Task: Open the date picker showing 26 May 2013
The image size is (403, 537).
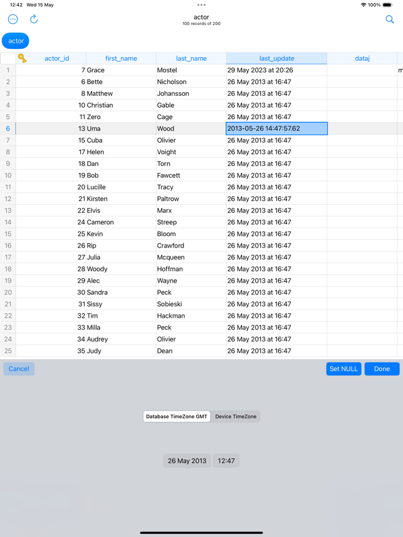Action: point(187,461)
